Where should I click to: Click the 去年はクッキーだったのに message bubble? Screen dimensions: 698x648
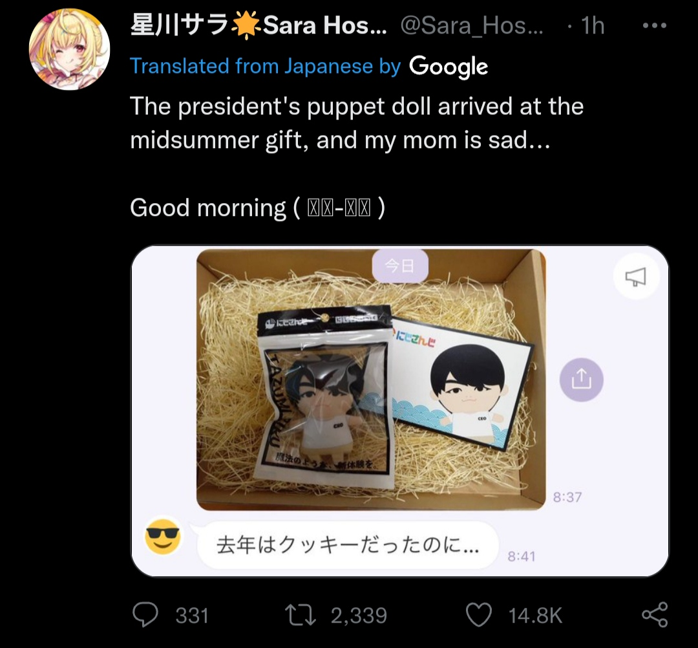click(x=347, y=545)
